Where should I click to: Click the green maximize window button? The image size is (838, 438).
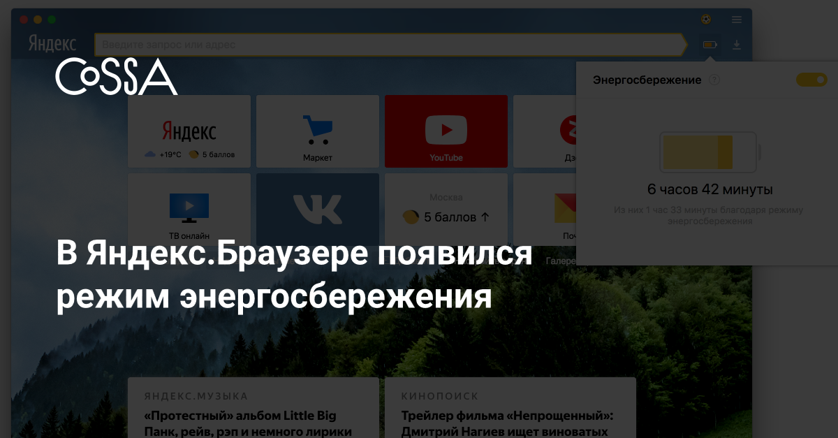pyautogui.click(x=51, y=20)
